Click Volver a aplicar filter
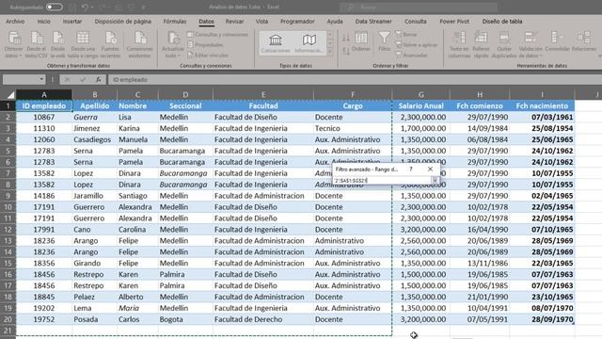Image resolution: width=602 pixels, height=339 pixels. 416,44
